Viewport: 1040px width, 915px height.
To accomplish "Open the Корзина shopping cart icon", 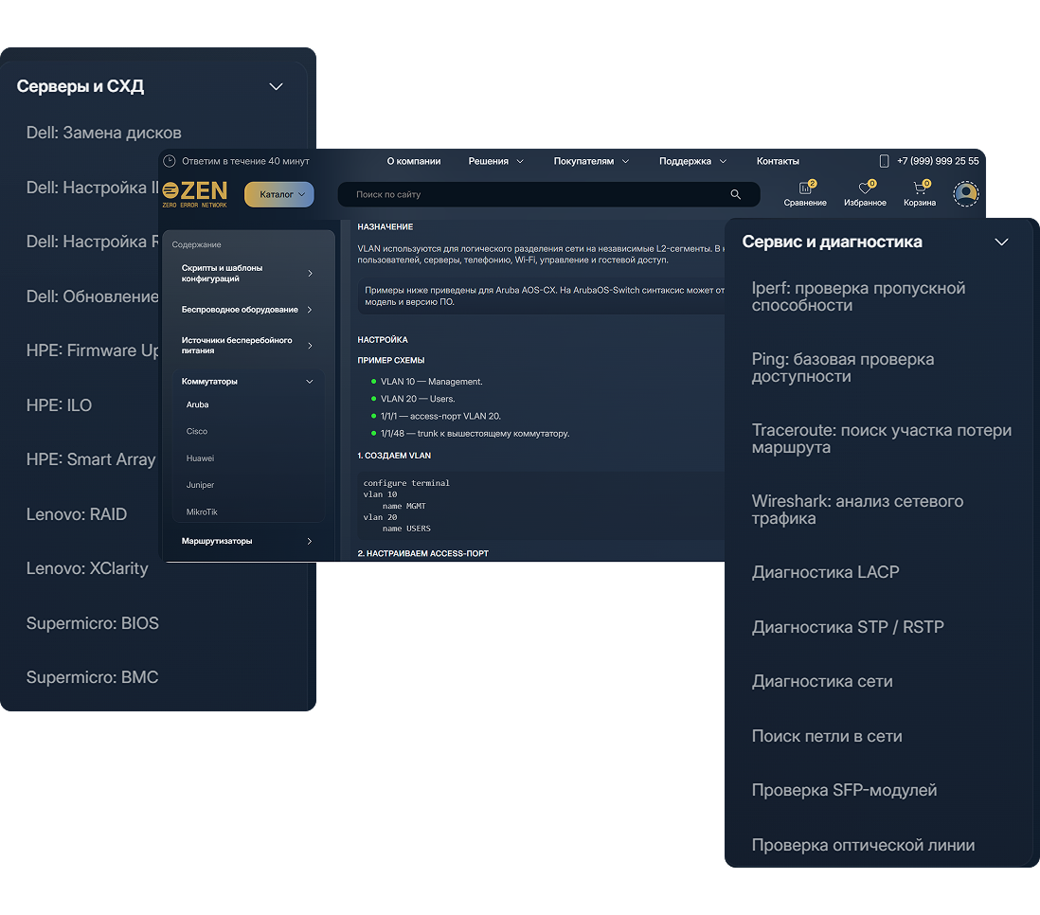I will click(920, 188).
